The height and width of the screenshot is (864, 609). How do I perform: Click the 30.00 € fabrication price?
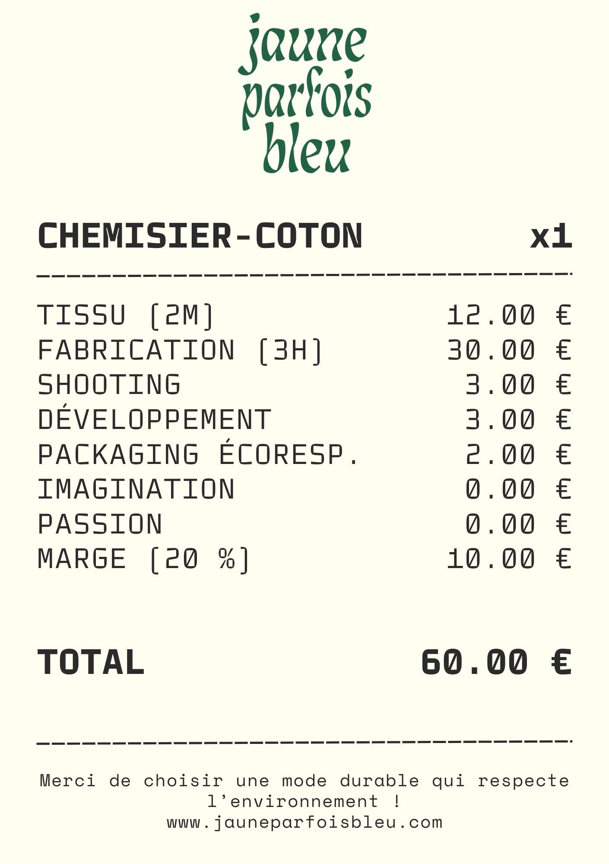point(509,350)
